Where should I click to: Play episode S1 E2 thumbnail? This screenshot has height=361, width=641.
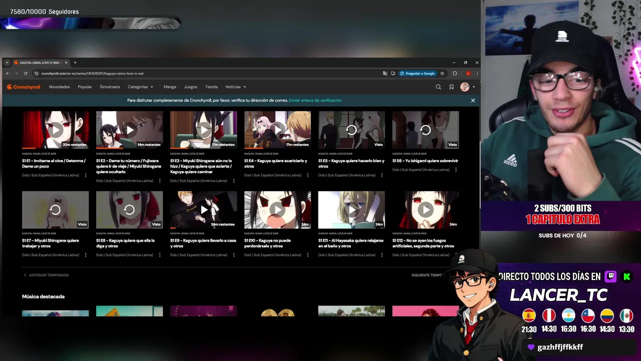(129, 130)
